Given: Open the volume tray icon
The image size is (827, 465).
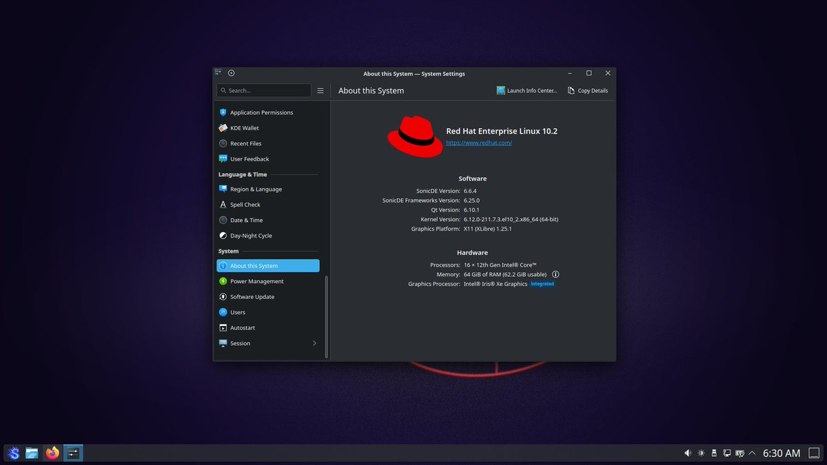Looking at the screenshot, I should (x=688, y=453).
